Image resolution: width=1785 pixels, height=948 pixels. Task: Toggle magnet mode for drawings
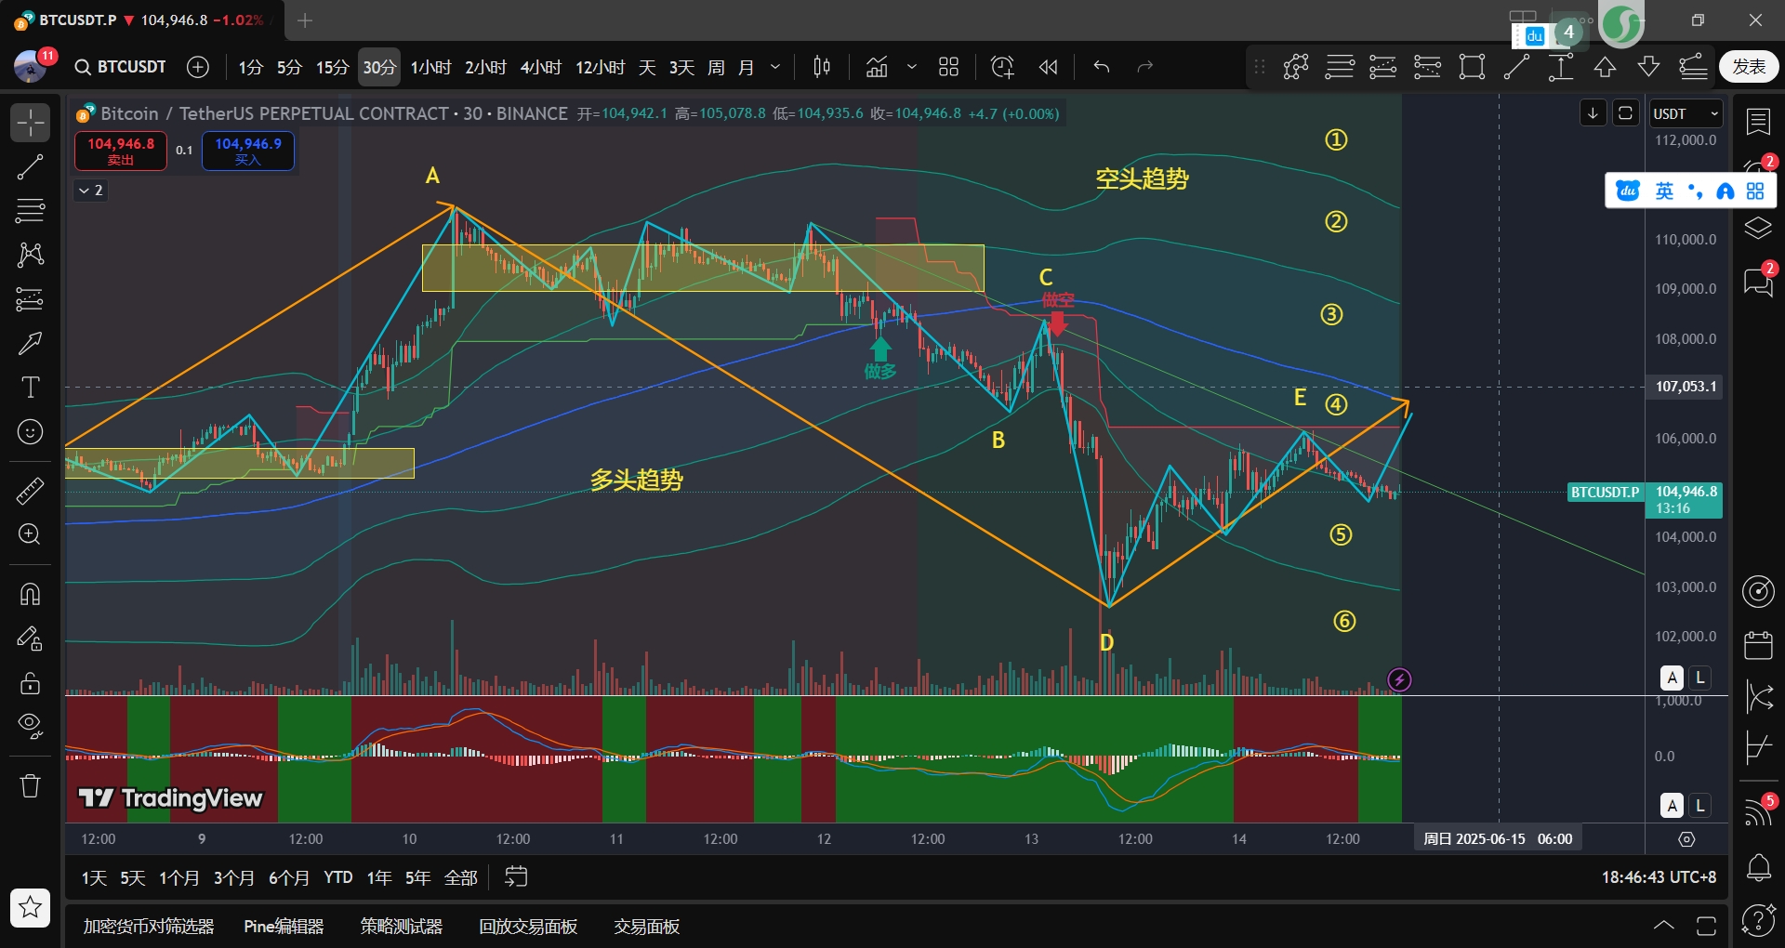point(30,594)
